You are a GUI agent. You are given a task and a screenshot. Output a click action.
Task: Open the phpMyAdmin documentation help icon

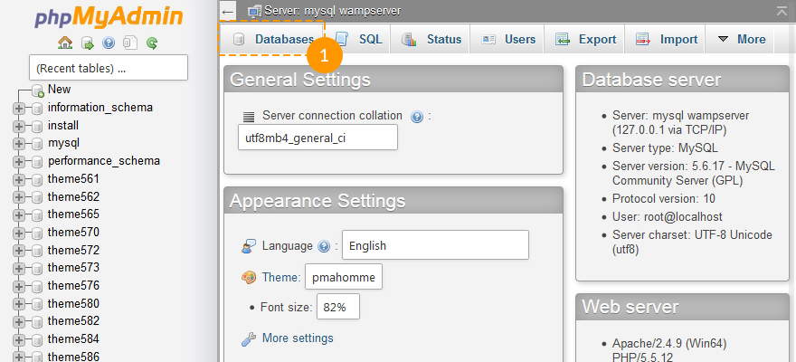click(x=109, y=43)
